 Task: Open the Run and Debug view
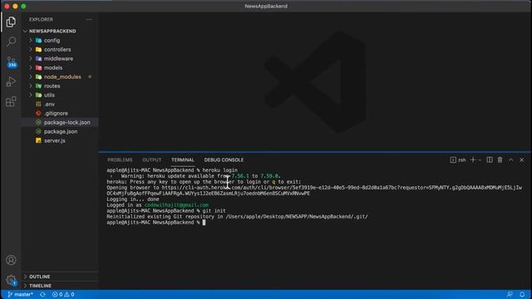tap(11, 81)
